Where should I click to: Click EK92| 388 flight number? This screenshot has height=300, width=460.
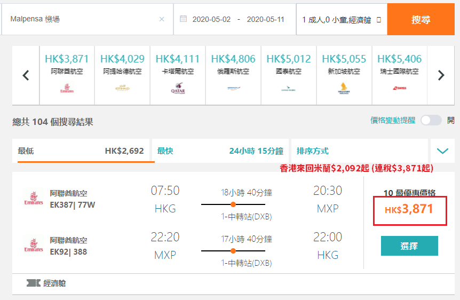click(68, 252)
